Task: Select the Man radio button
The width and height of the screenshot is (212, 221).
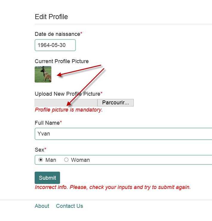Action: click(41, 160)
